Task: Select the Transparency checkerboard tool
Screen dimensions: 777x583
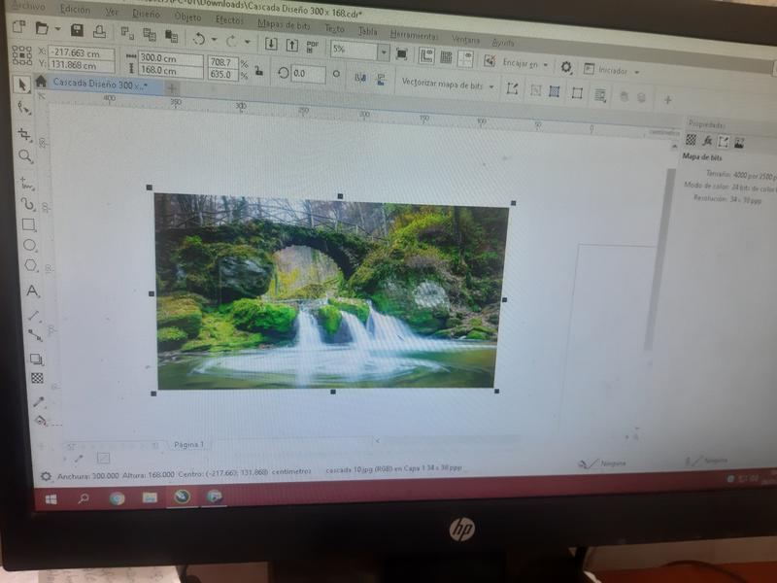Action: (37, 378)
